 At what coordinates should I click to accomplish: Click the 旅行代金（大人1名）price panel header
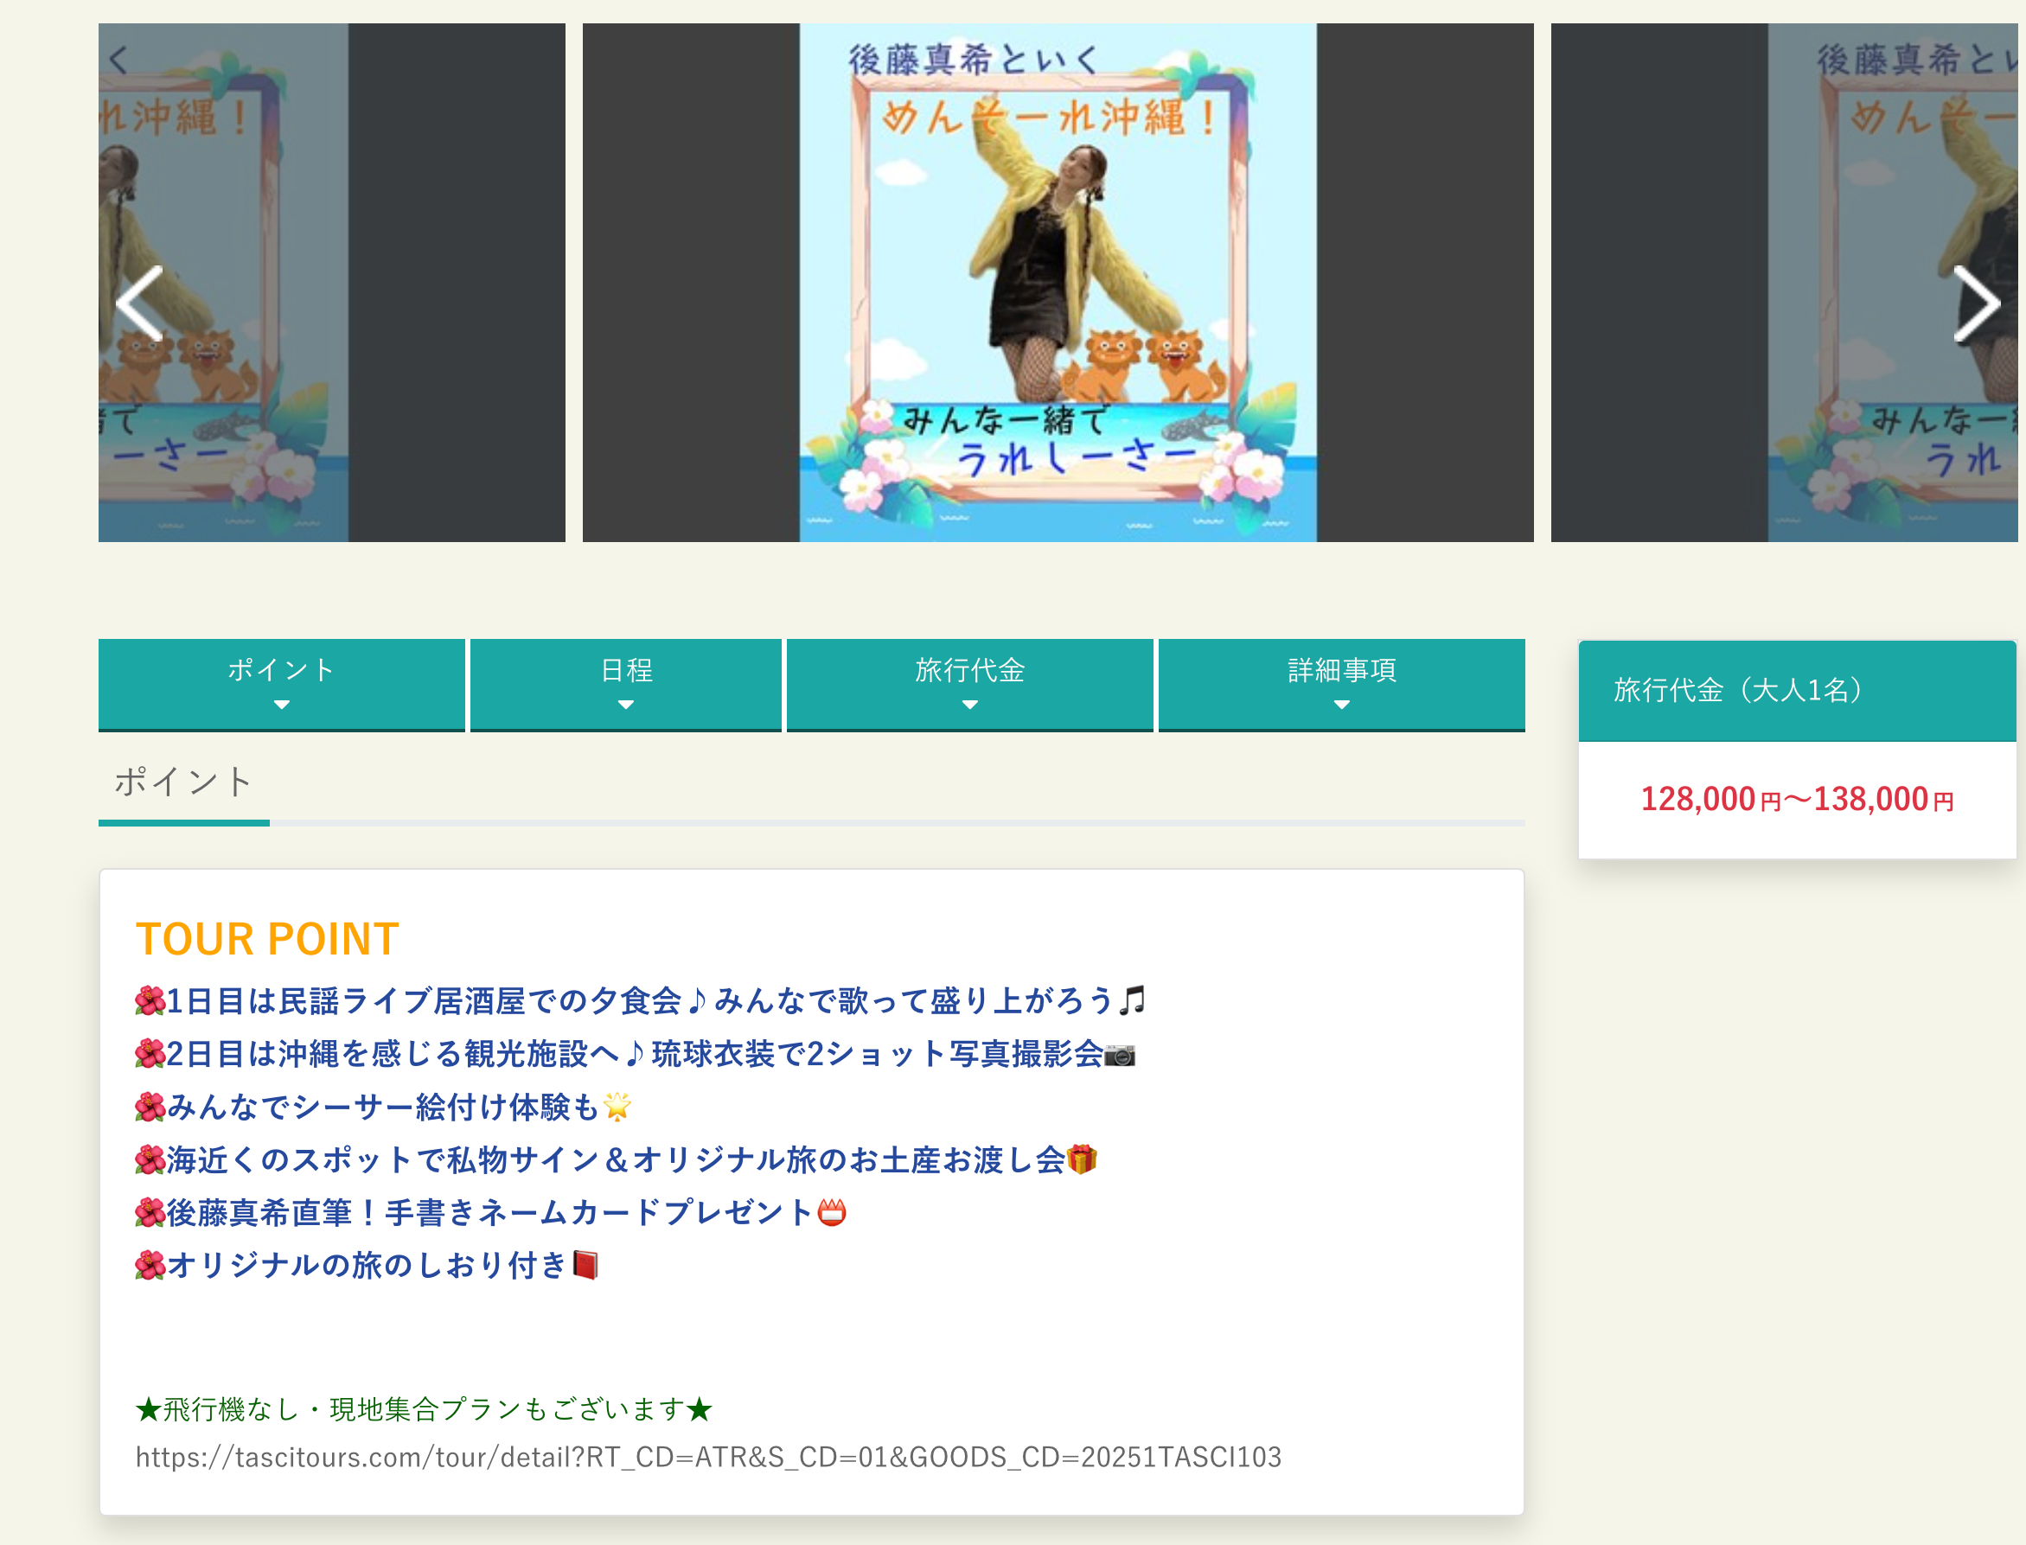(x=1797, y=691)
